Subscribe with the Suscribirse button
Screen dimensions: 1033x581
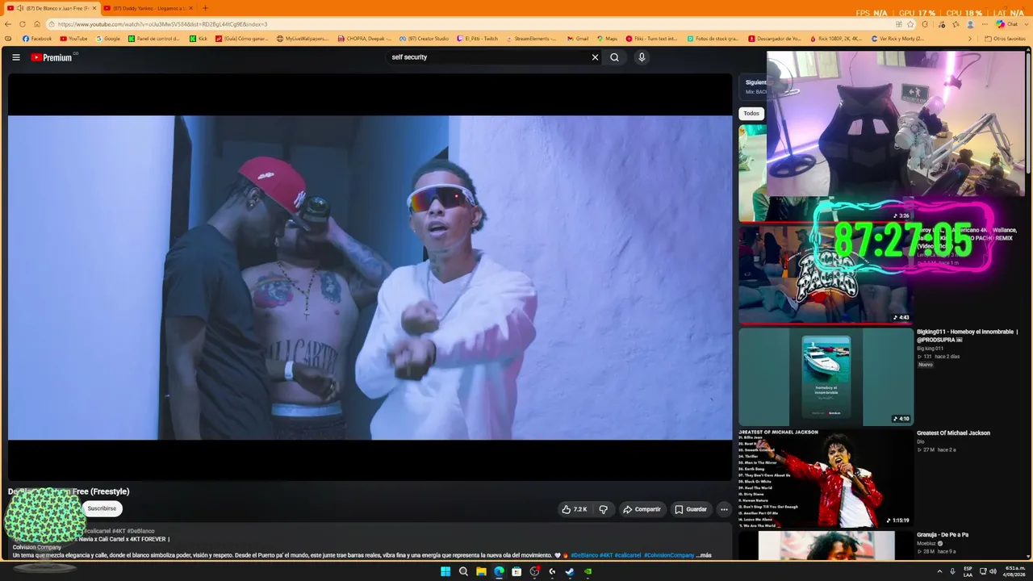102,508
